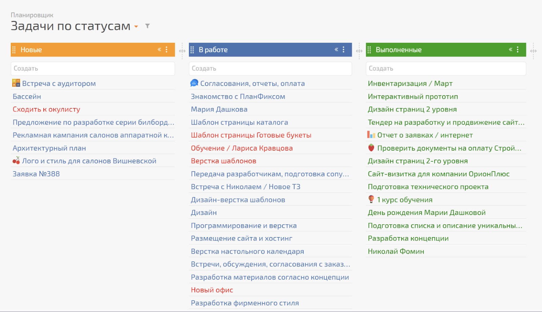542x312 pixels.
Task: Collapse the Новые column with double chevron
Action: [x=159, y=49]
